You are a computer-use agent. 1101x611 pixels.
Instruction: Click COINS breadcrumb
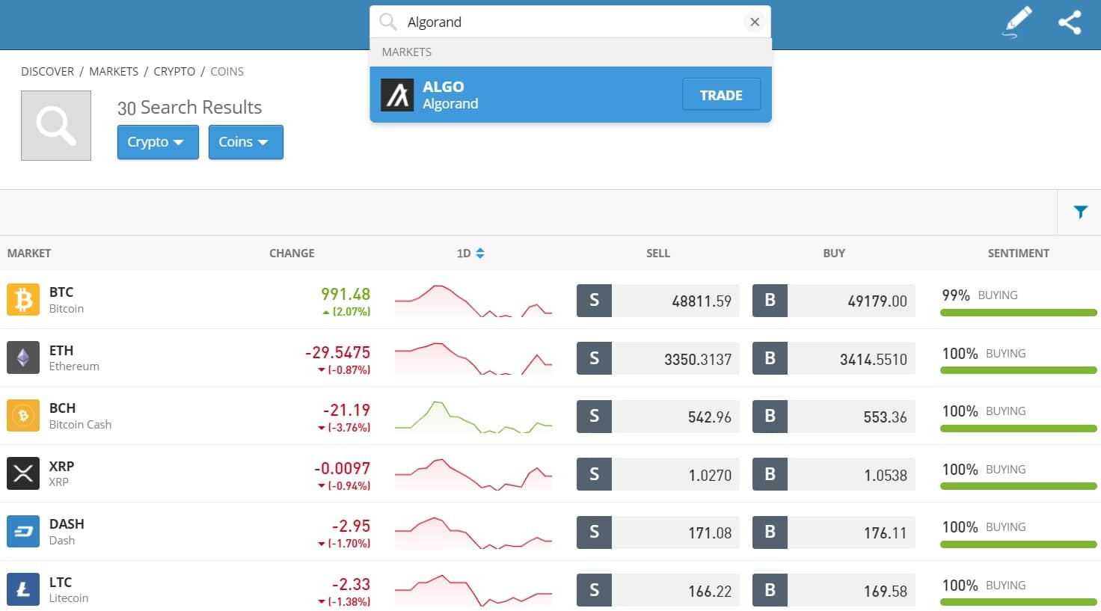pyautogui.click(x=227, y=72)
